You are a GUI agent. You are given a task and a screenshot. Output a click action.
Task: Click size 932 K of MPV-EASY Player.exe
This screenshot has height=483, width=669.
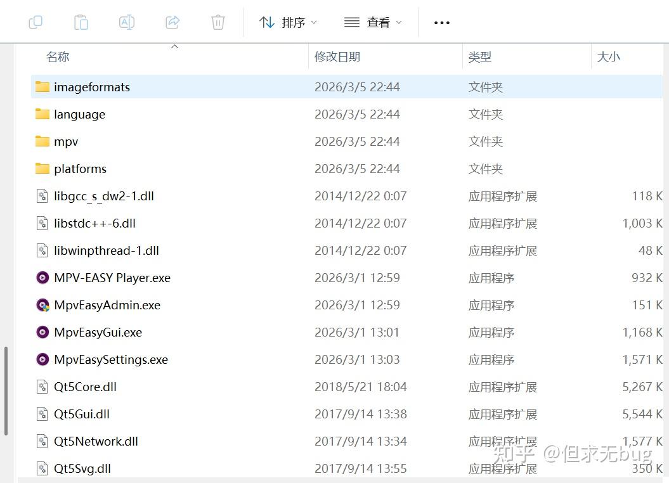[x=647, y=278]
